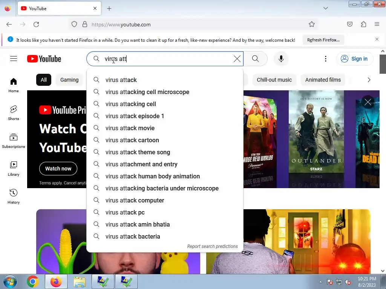Open the tracking protection shield icon

[x=74, y=24]
